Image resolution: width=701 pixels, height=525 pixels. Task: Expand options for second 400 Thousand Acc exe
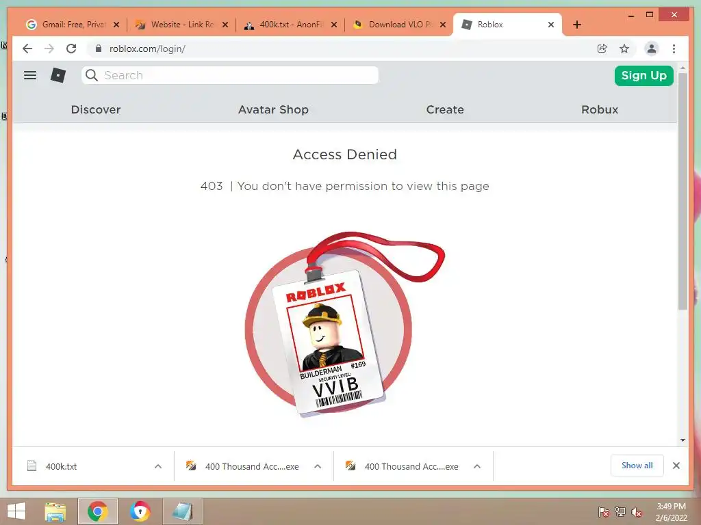pos(477,466)
